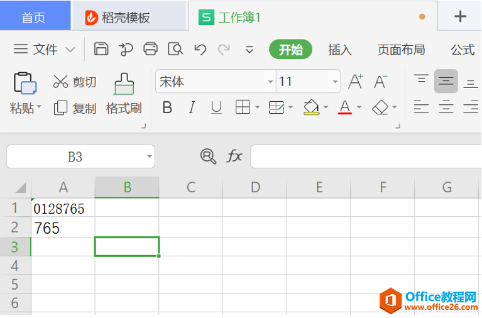This screenshot has width=482, height=318.
Task: Open the font size 11 dropdown
Action: [335, 82]
